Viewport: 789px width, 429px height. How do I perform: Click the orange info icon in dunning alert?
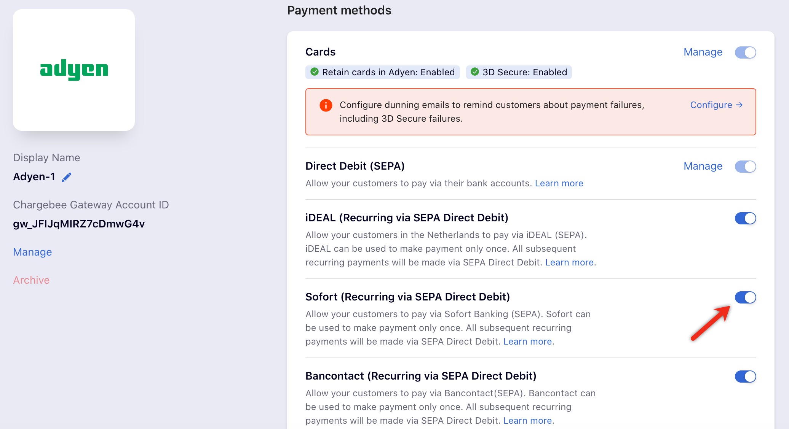pyautogui.click(x=326, y=105)
